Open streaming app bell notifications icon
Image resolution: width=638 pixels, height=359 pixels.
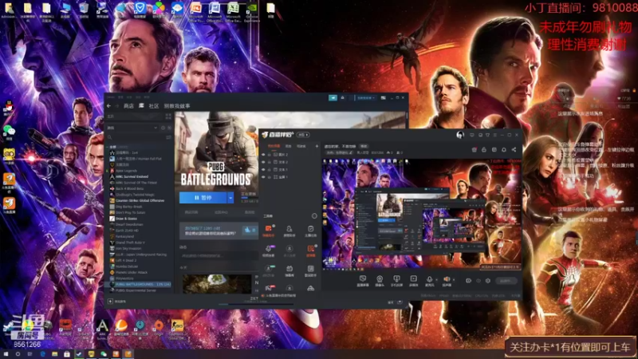coord(504,150)
